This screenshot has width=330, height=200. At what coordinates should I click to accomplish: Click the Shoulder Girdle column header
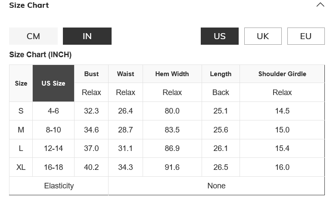[x=282, y=74]
